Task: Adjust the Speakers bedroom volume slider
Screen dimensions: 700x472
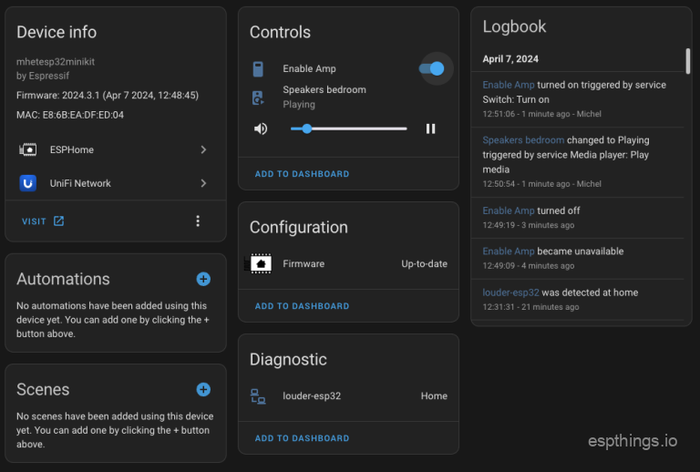Action: 348,128
